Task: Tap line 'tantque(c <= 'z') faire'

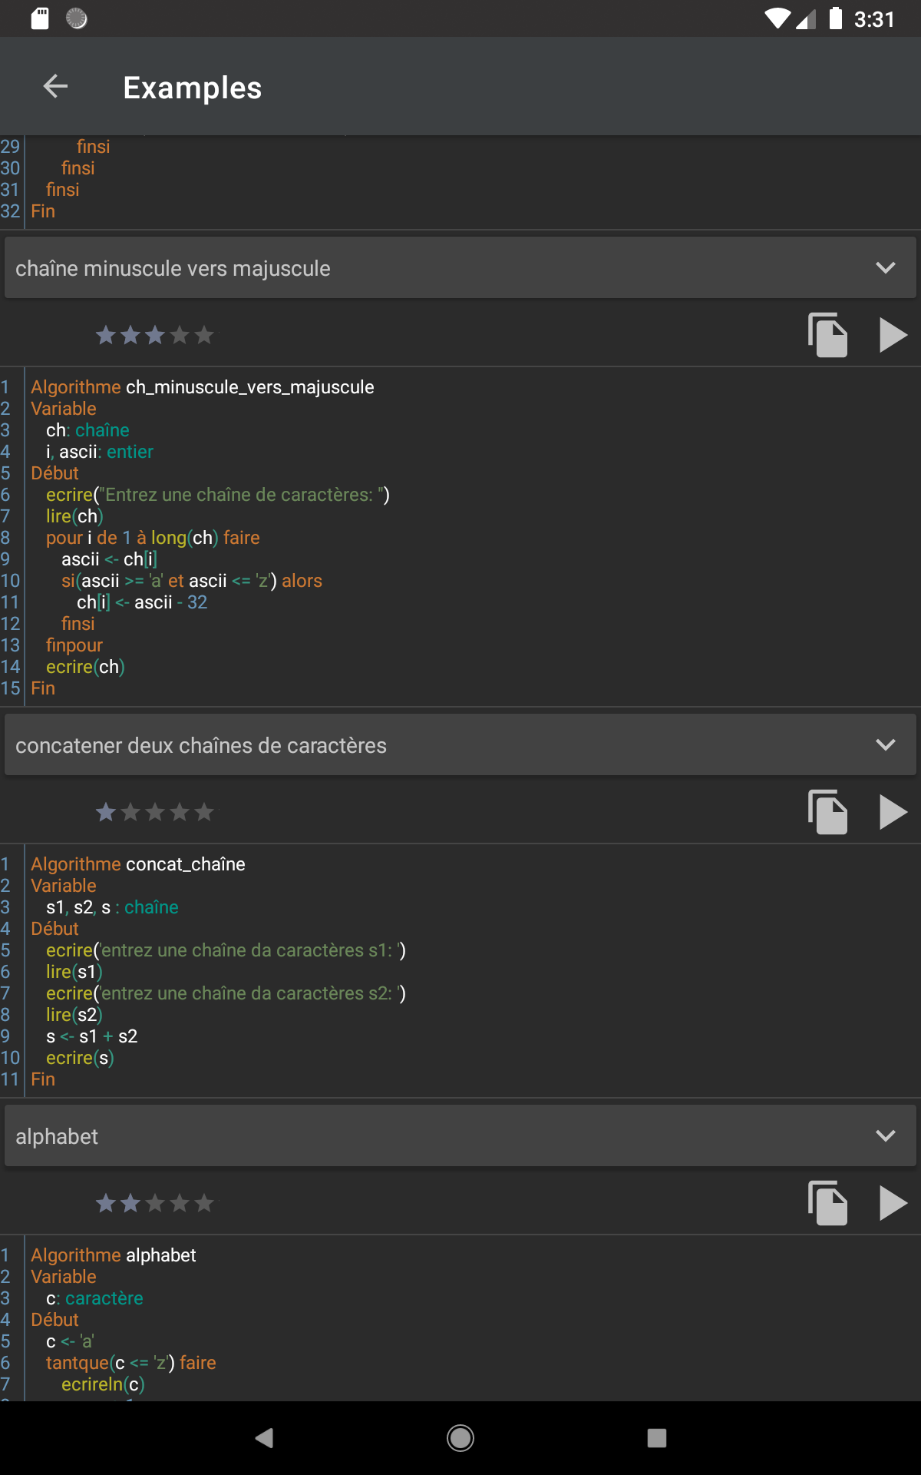Action: point(131,1363)
